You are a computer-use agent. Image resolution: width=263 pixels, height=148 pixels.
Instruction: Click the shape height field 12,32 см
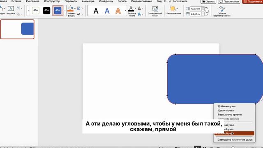click(x=196, y=9)
